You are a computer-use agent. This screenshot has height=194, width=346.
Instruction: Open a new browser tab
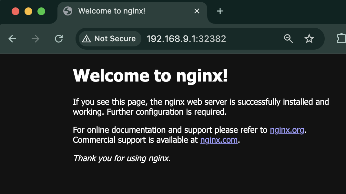point(220,11)
